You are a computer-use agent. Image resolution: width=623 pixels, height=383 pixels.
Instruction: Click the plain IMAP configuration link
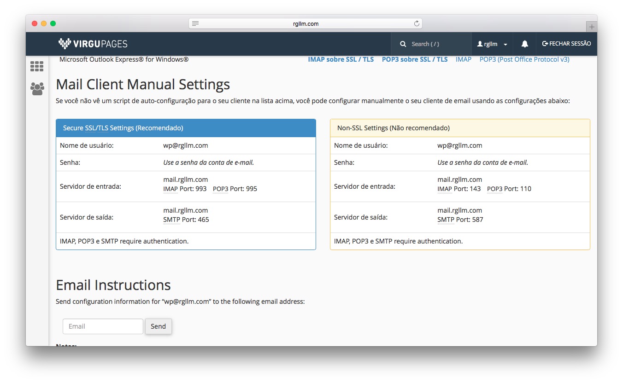click(463, 59)
